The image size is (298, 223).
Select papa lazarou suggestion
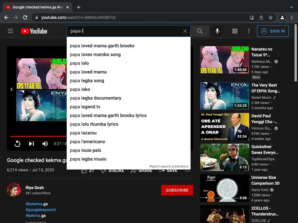pos(128,133)
